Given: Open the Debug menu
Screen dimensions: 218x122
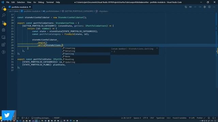Looking at the screenshot, I should coord(41,2).
